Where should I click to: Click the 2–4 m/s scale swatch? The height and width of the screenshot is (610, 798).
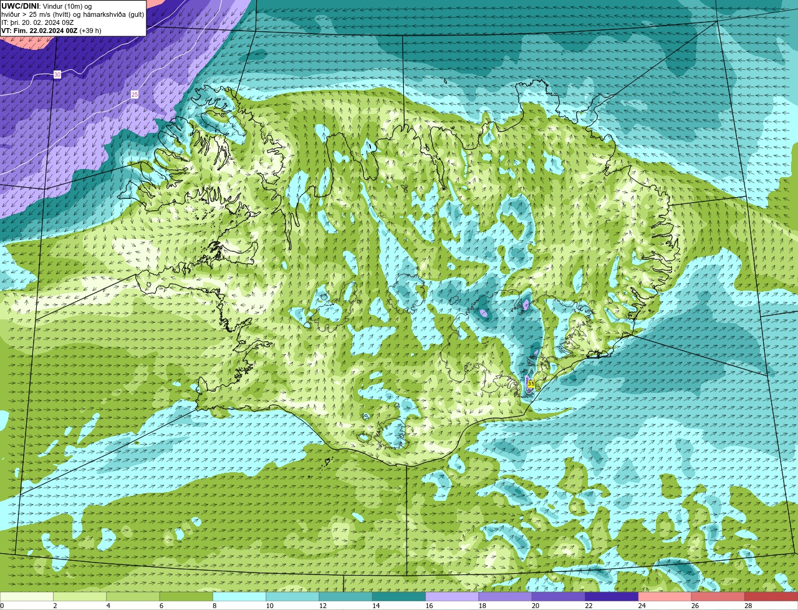coord(80,596)
